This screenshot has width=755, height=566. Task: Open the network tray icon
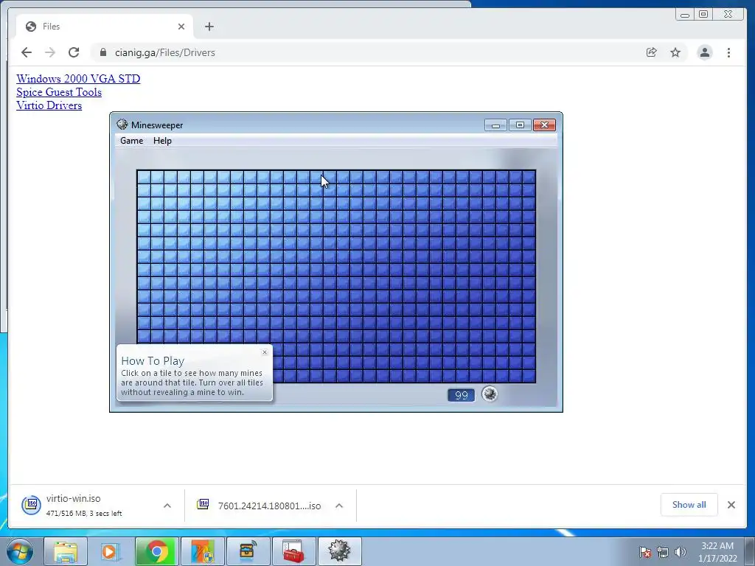click(663, 552)
